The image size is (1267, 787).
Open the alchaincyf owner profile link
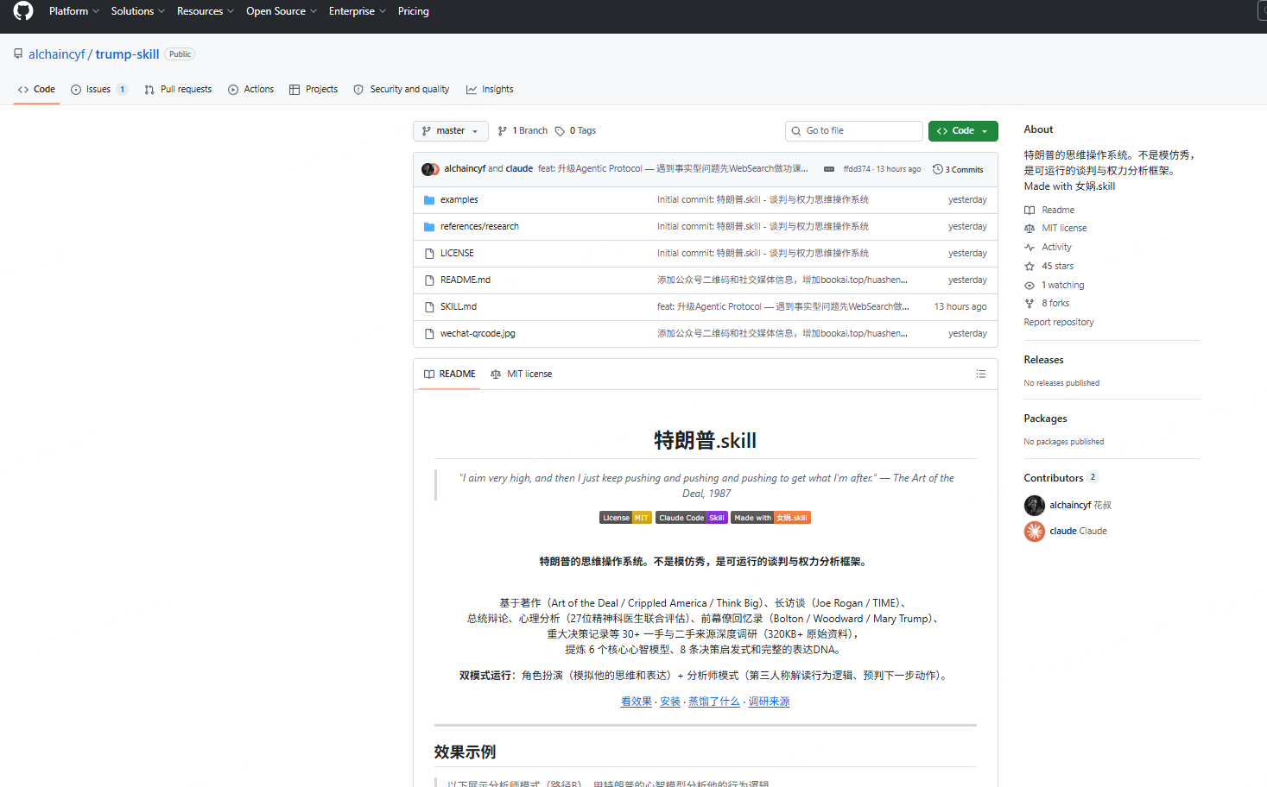(57, 54)
